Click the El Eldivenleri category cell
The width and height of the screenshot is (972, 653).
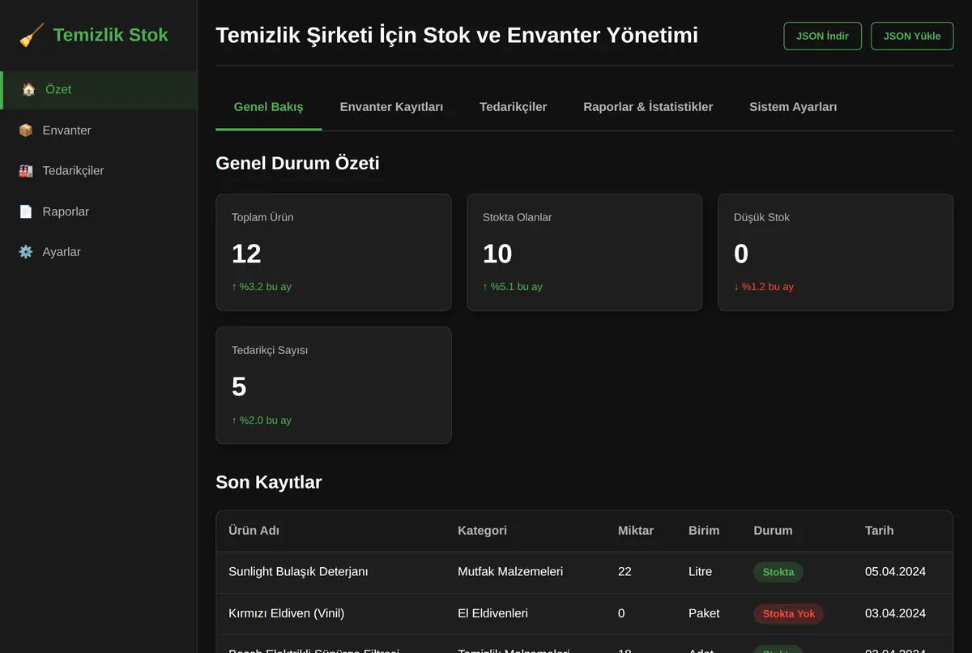[492, 613]
